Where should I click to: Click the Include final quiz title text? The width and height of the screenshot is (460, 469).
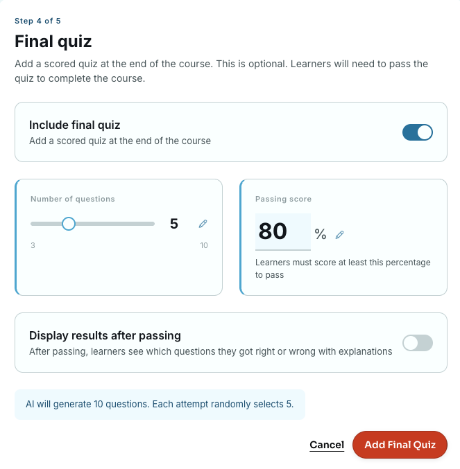(x=74, y=125)
